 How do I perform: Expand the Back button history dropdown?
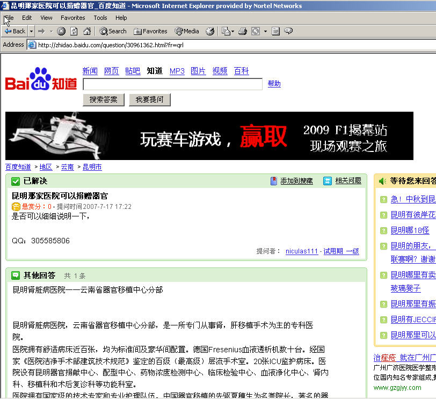click(x=31, y=31)
